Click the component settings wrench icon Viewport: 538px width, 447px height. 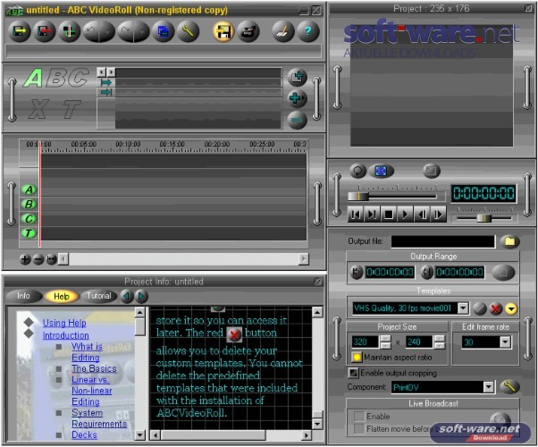click(509, 387)
